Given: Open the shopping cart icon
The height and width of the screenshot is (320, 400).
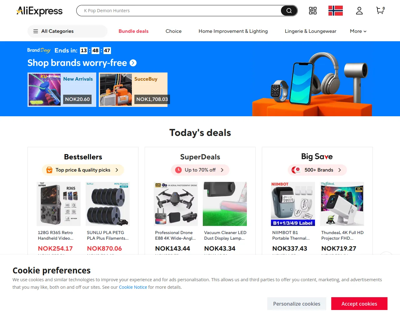Looking at the screenshot, I should pos(380,11).
